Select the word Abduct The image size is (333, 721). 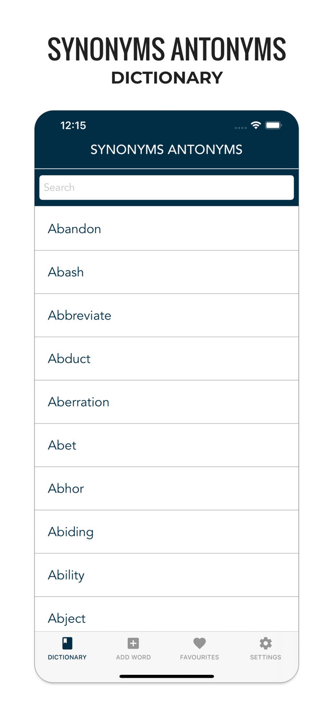pos(166,359)
